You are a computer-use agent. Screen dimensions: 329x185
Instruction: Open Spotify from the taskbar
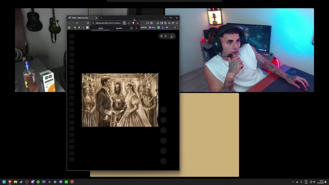pos(38,182)
